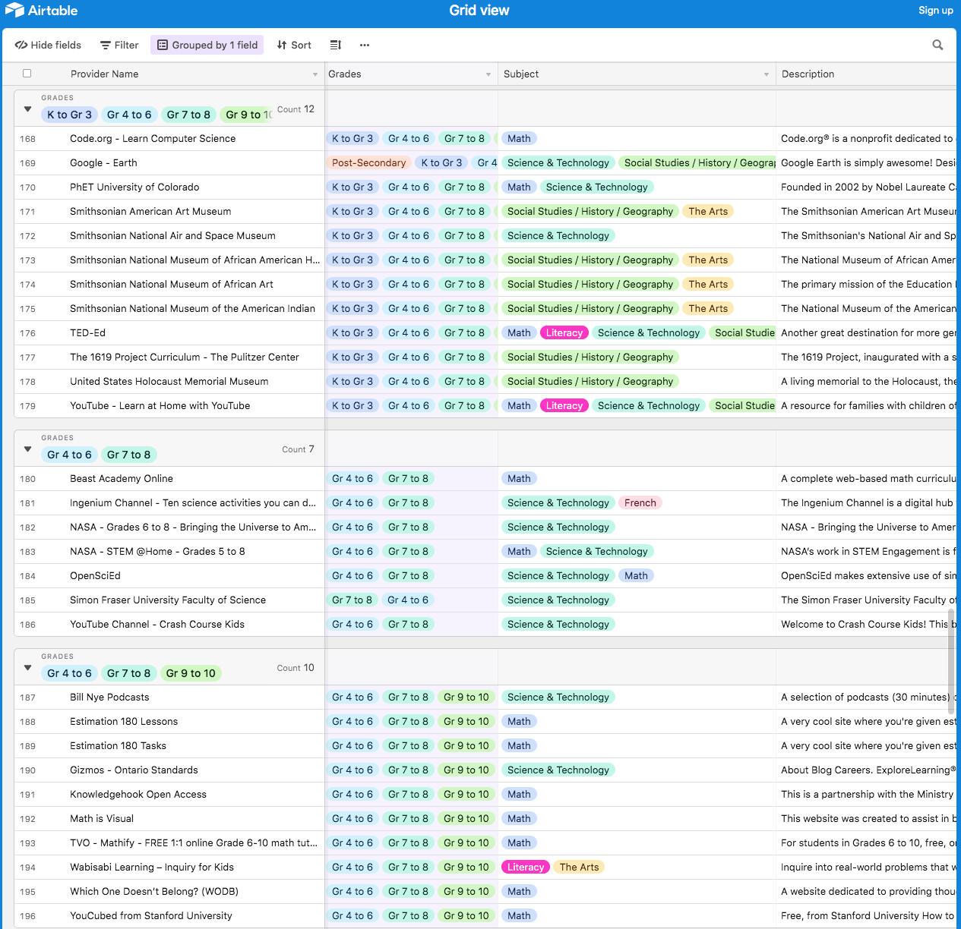
Task: Click the Grid view title
Action: [x=479, y=10]
